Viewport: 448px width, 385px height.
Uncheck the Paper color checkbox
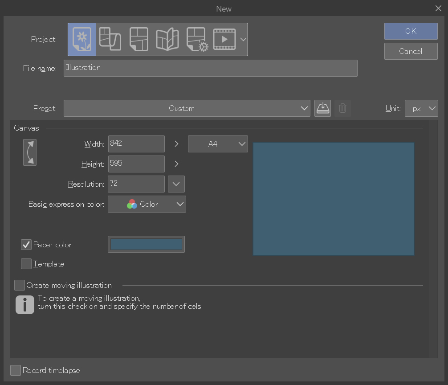[x=26, y=245]
